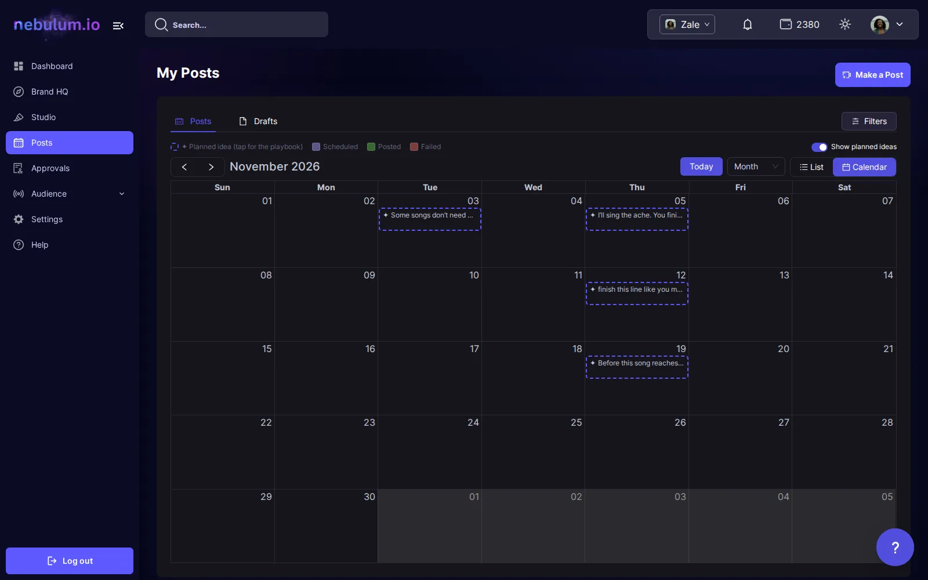Switch to List view

811,167
